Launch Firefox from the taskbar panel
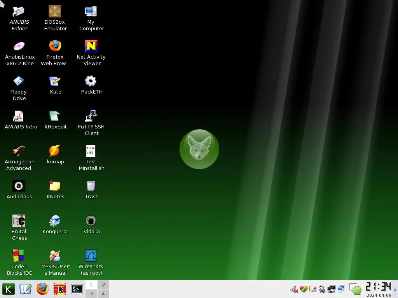 43,289
